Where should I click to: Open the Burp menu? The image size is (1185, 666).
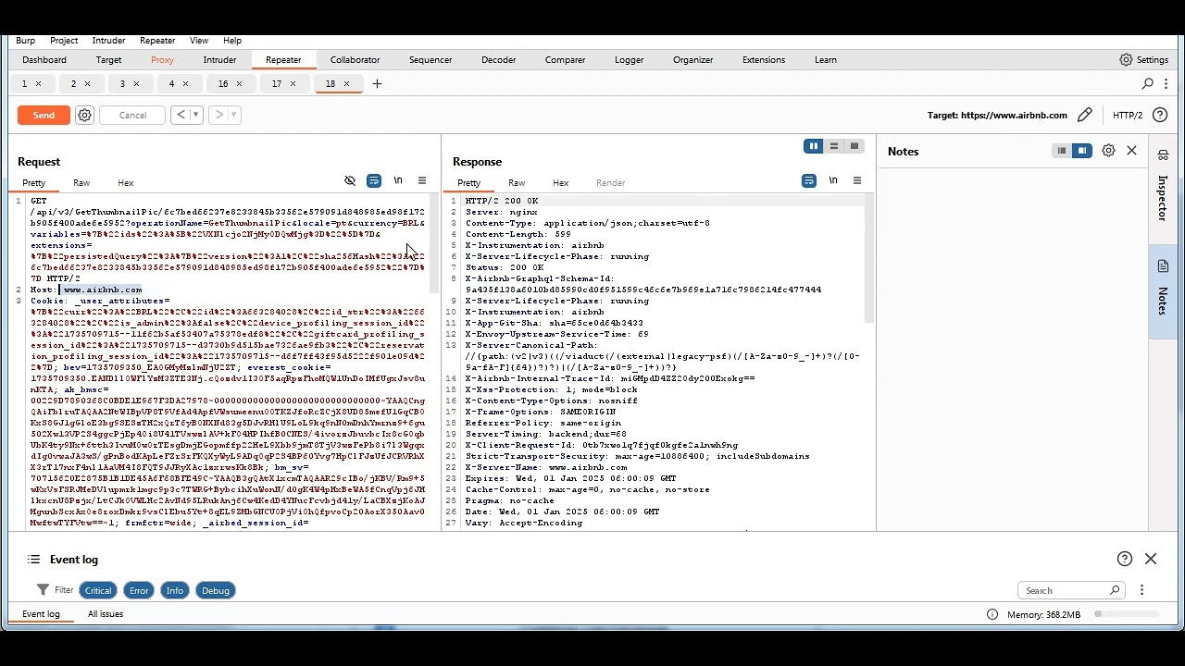tap(25, 41)
